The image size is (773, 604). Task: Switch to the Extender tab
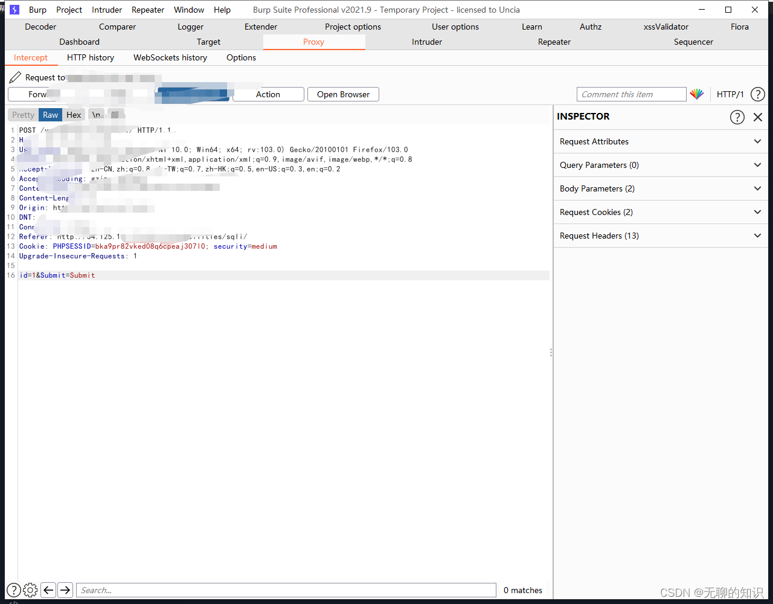tap(261, 27)
